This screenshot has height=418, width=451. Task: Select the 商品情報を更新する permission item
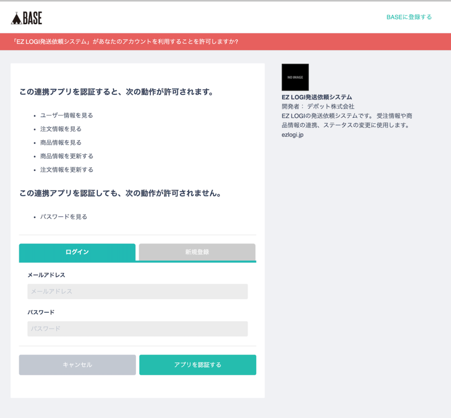point(67,156)
